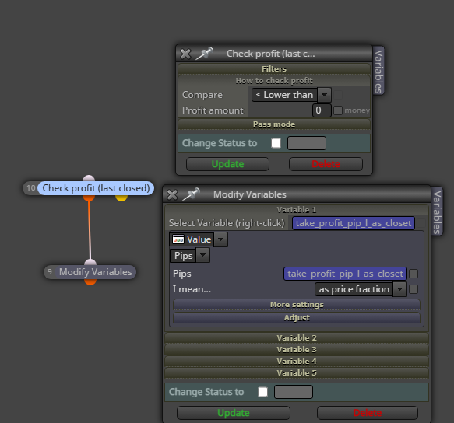
Task: Click the Pips variable value field
Action: point(345,274)
